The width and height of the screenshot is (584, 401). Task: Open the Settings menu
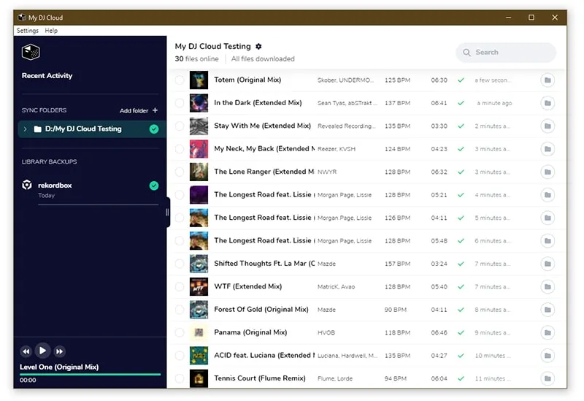[x=28, y=31]
